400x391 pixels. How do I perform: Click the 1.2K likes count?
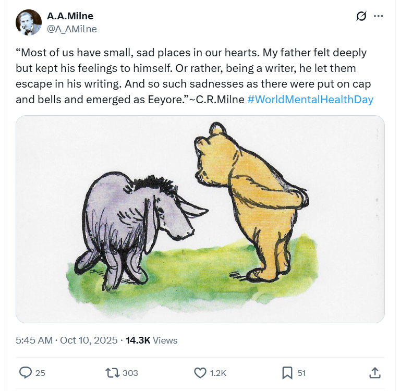tap(218, 373)
